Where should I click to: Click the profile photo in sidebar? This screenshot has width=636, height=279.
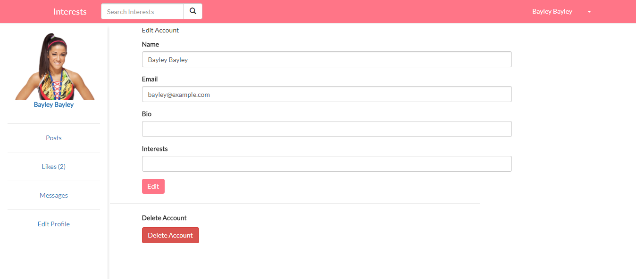[x=54, y=66]
